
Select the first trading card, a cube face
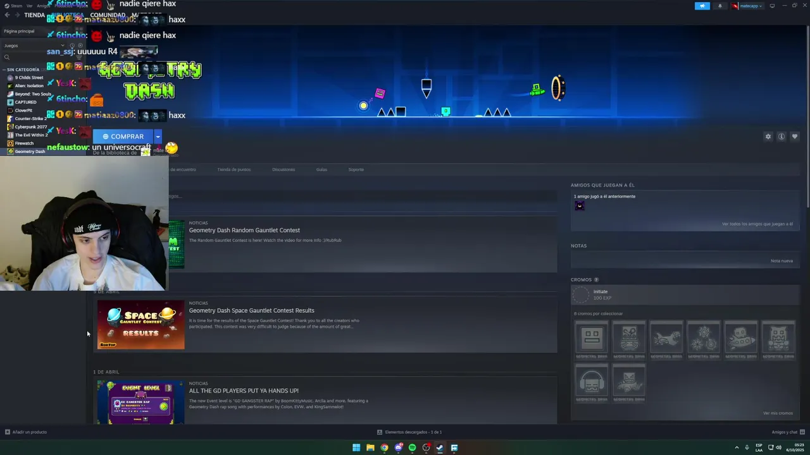pos(592,339)
